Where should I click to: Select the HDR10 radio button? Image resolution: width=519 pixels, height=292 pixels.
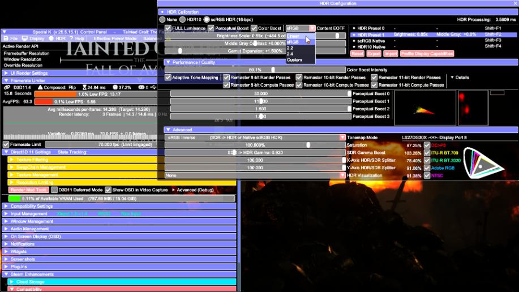tap(182, 20)
